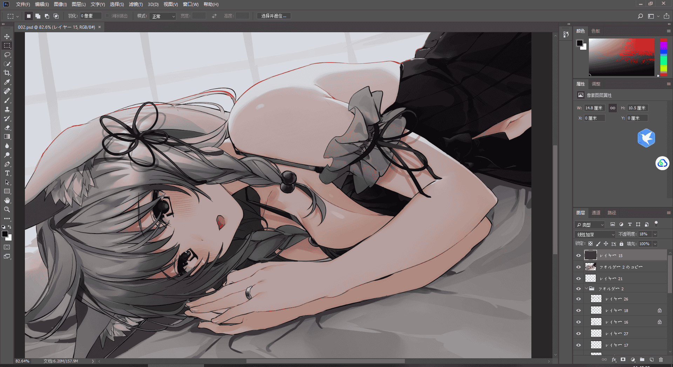Select the Eraser tool
Screen dimensions: 673x367
(x=7, y=127)
